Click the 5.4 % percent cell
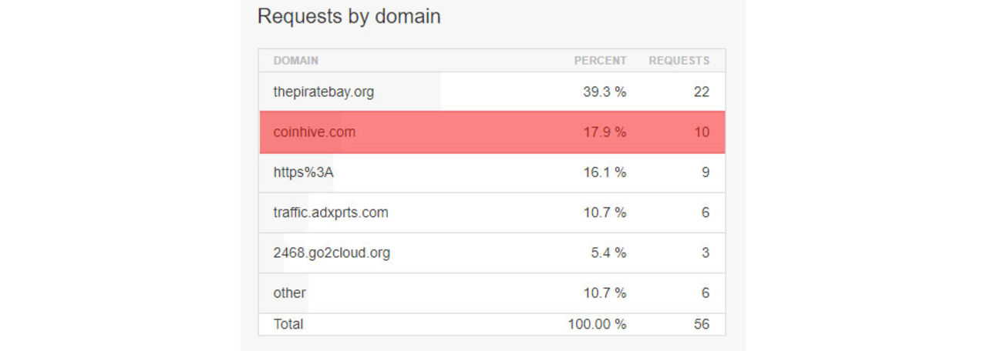Image resolution: width=987 pixels, height=351 pixels. coord(608,252)
